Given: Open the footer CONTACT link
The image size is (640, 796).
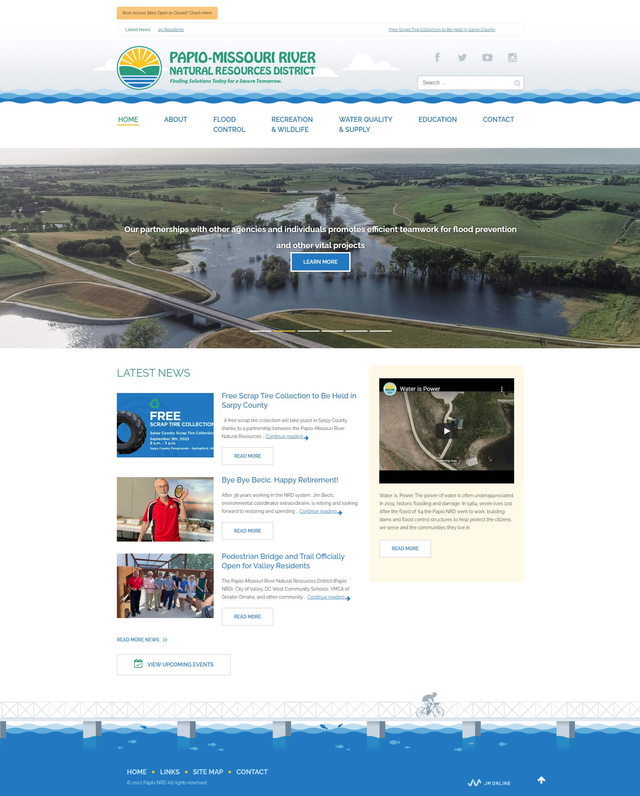Looking at the screenshot, I should click(252, 772).
